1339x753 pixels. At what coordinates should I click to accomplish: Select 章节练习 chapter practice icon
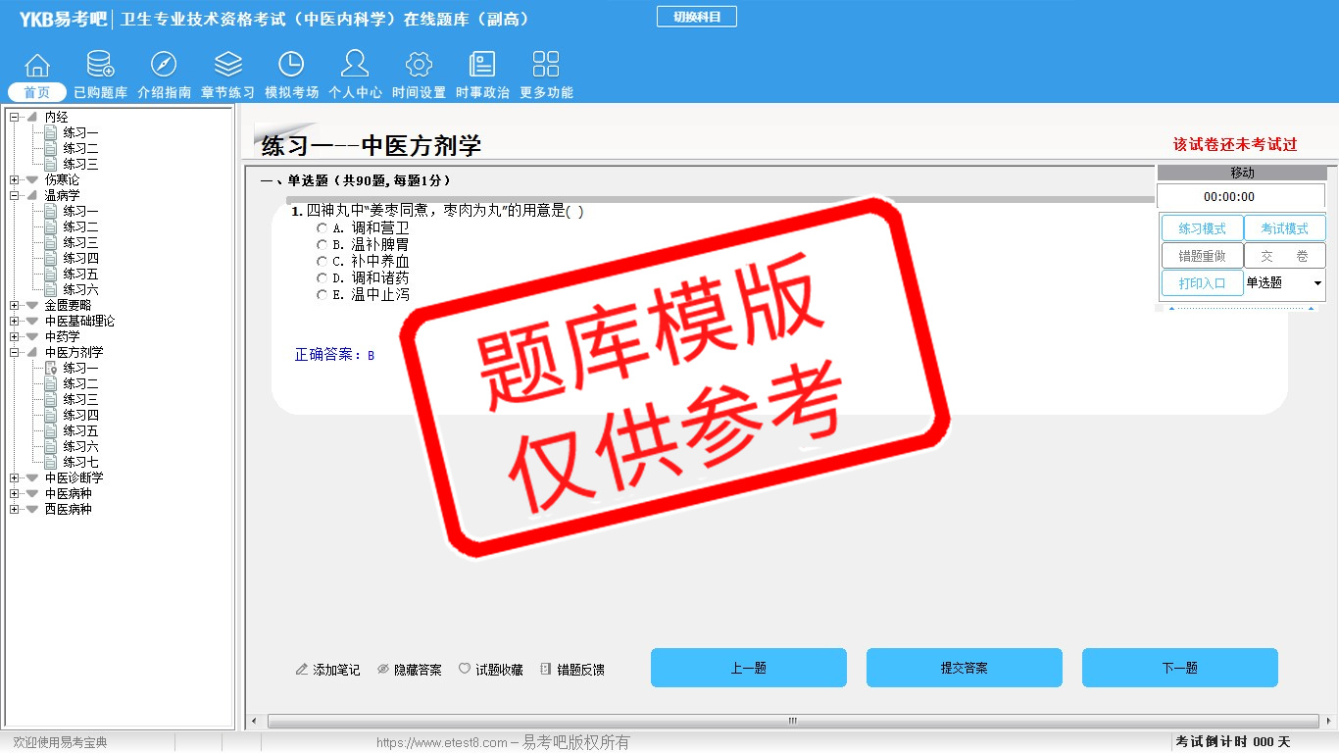228,65
